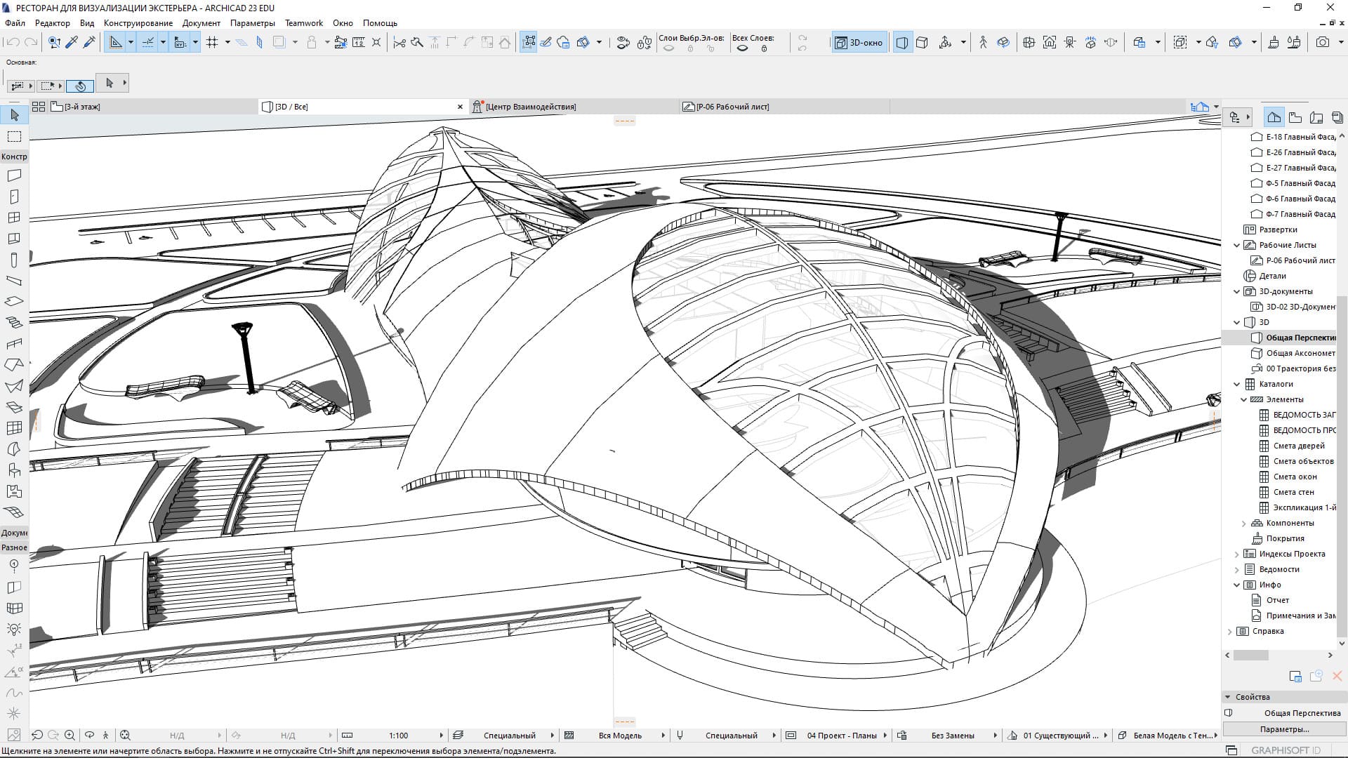Click the rotate/orbit view icon
Viewport: 1348px width, 758px height.
[x=89, y=735]
